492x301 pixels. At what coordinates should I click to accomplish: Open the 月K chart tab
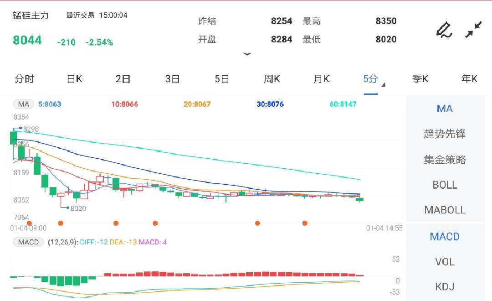pos(322,79)
